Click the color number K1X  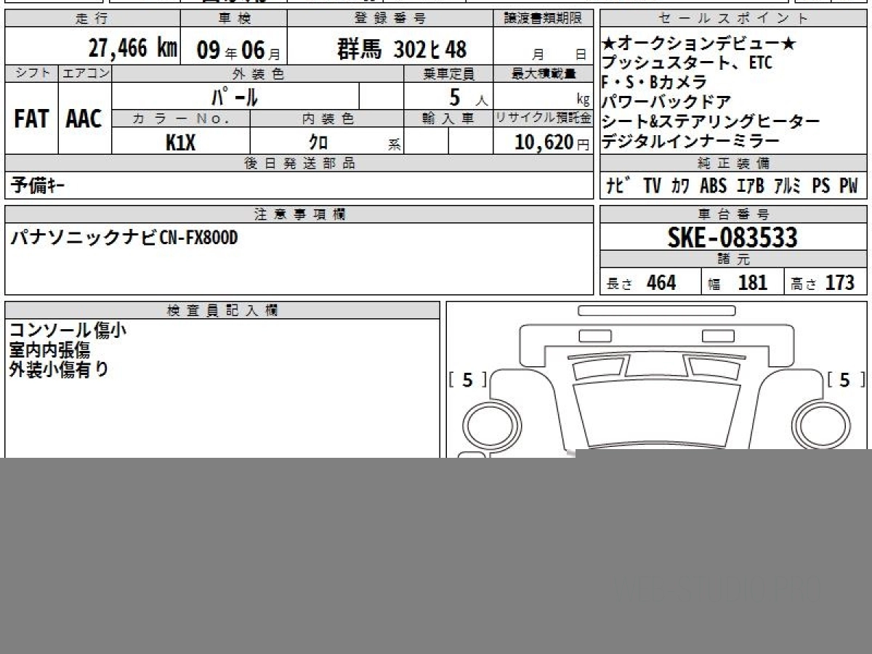coord(180,142)
